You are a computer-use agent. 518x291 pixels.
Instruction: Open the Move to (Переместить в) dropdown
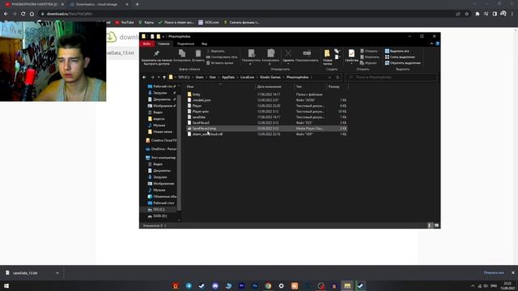coord(251,57)
